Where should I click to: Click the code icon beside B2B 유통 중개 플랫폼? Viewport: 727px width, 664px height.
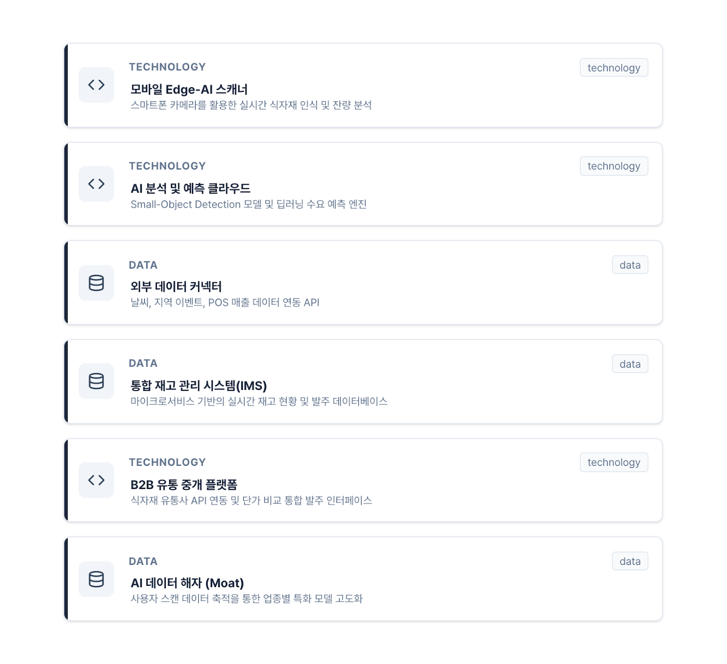click(x=96, y=480)
